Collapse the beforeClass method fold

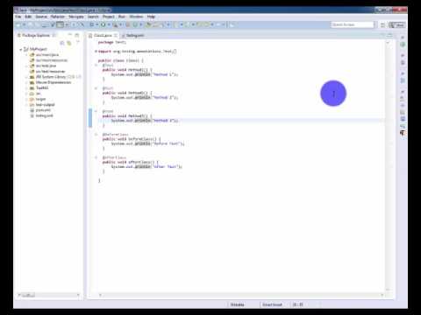point(96,135)
